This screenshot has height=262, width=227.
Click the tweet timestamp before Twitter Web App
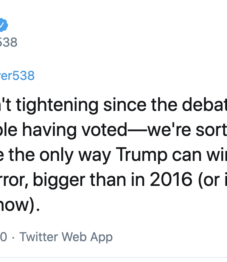[3, 237]
